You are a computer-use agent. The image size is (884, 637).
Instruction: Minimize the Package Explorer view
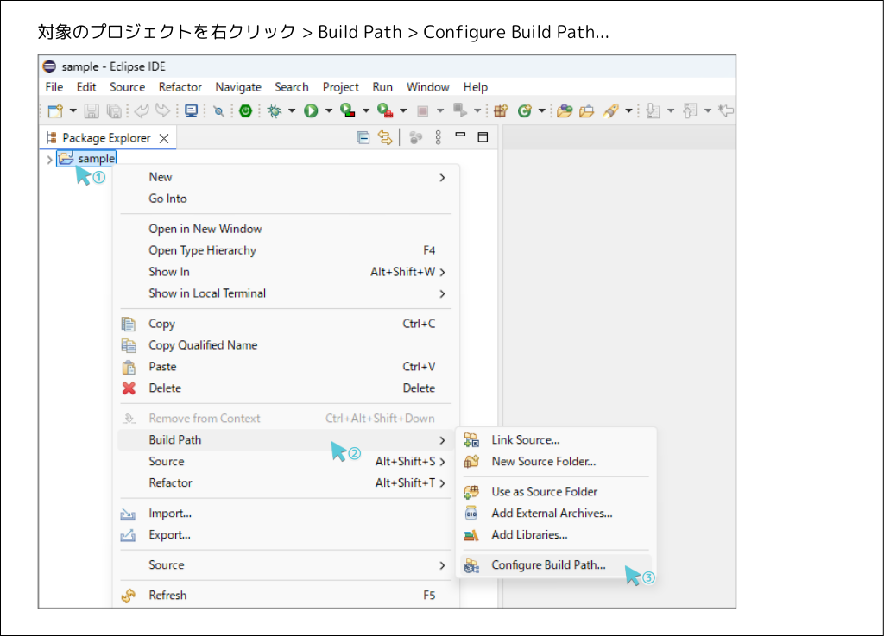[x=461, y=136]
